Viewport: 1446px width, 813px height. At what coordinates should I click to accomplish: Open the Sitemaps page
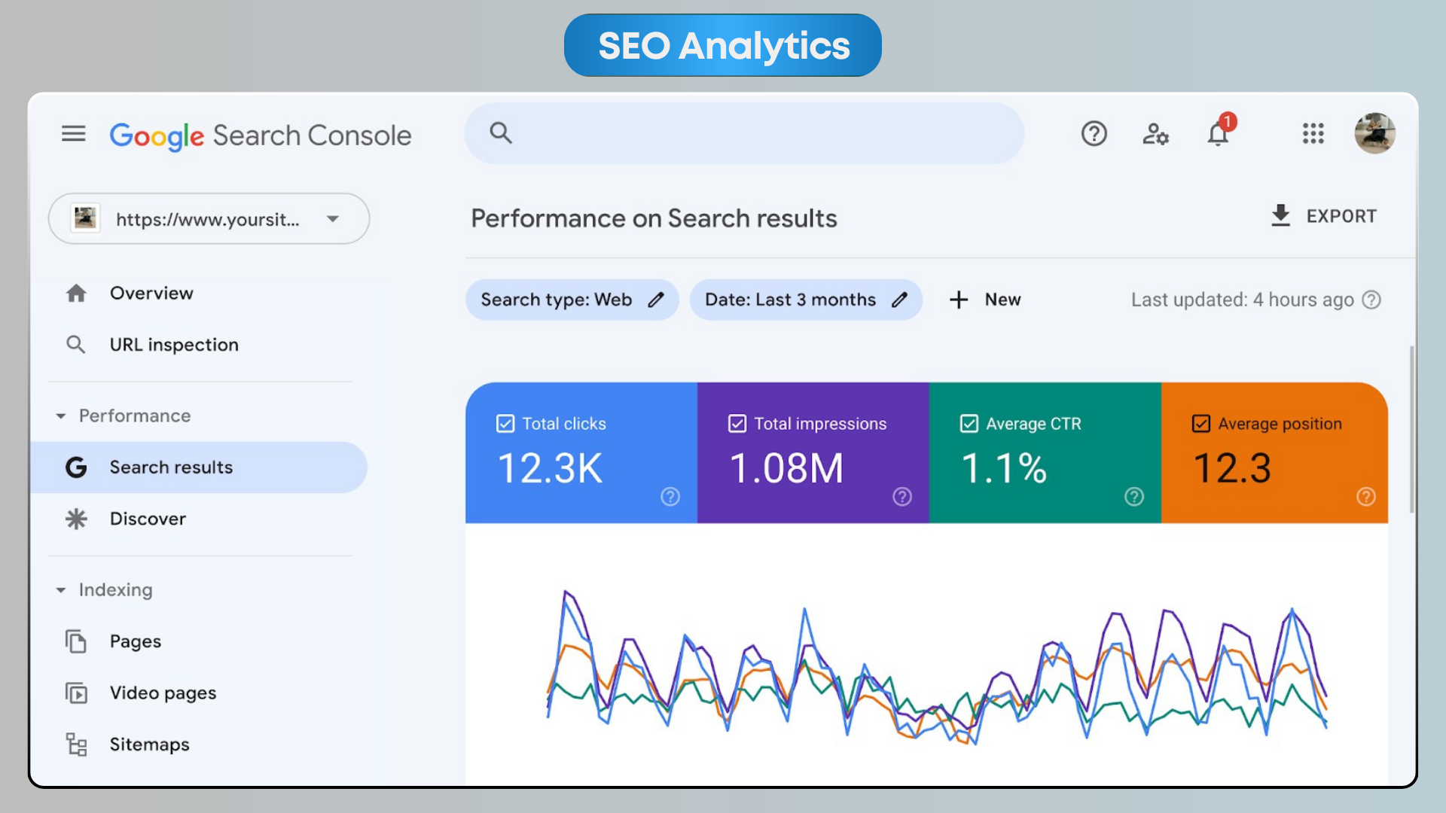pyautogui.click(x=149, y=744)
